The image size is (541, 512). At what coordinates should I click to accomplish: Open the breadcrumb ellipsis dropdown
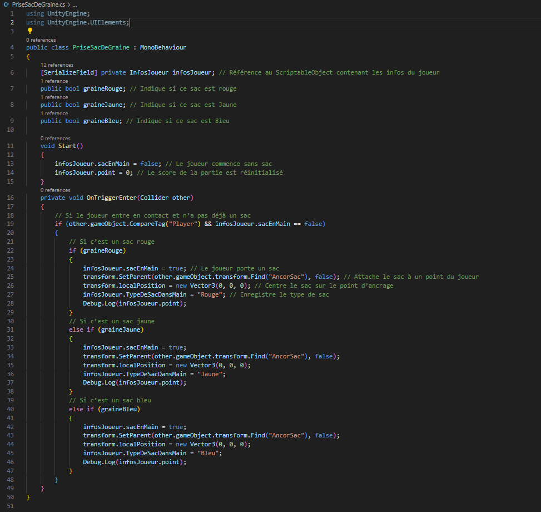point(75,4)
